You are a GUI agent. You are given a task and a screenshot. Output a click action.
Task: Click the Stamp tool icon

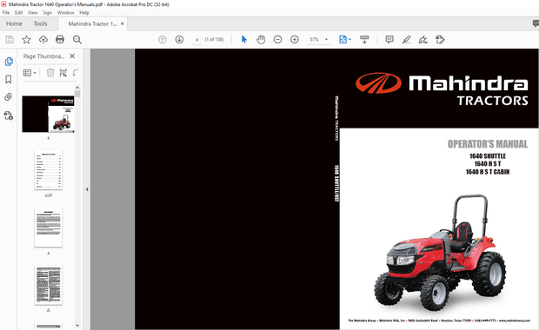point(440,39)
